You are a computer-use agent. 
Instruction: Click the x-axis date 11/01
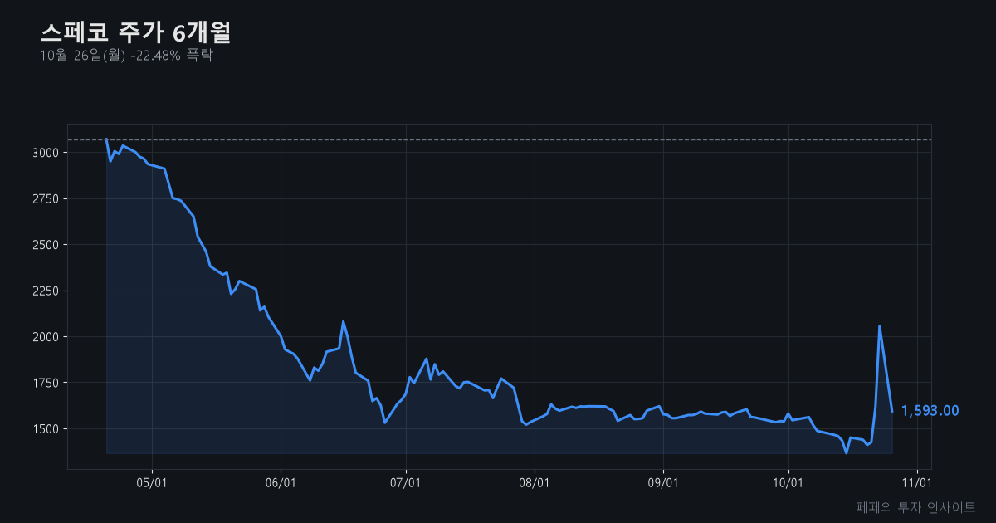coord(917,481)
